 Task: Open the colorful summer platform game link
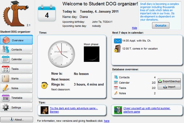[147, 110]
